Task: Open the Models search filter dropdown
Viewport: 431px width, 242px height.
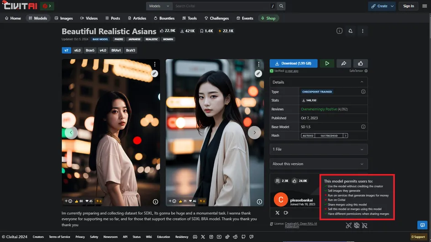Action: tap(159, 6)
